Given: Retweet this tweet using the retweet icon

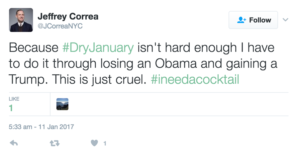Looking at the screenshot, I should click(54, 143).
